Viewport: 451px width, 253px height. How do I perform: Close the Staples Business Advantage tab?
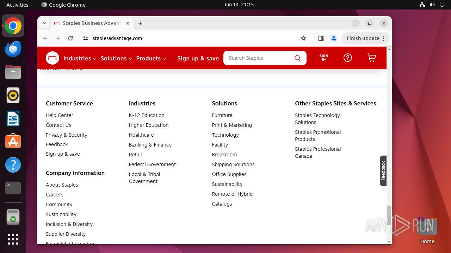coord(128,23)
